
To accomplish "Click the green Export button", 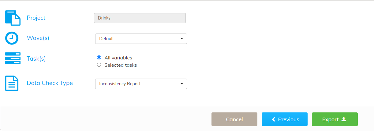I will (x=335, y=119).
